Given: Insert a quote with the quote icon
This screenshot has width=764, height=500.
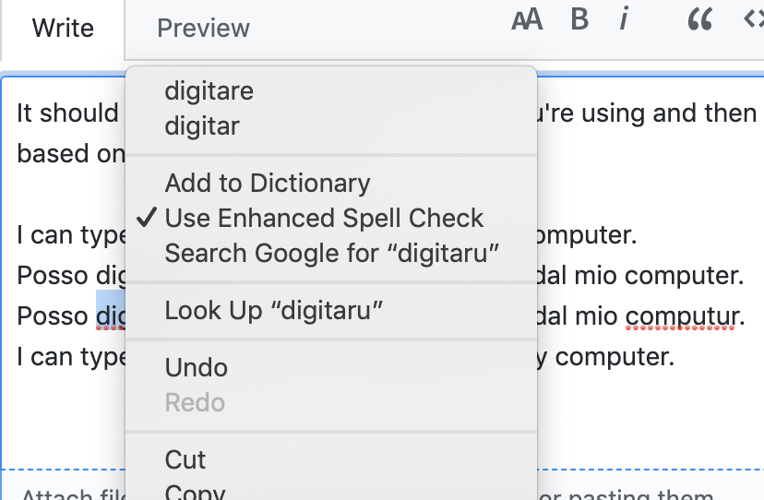Looking at the screenshot, I should (x=700, y=20).
